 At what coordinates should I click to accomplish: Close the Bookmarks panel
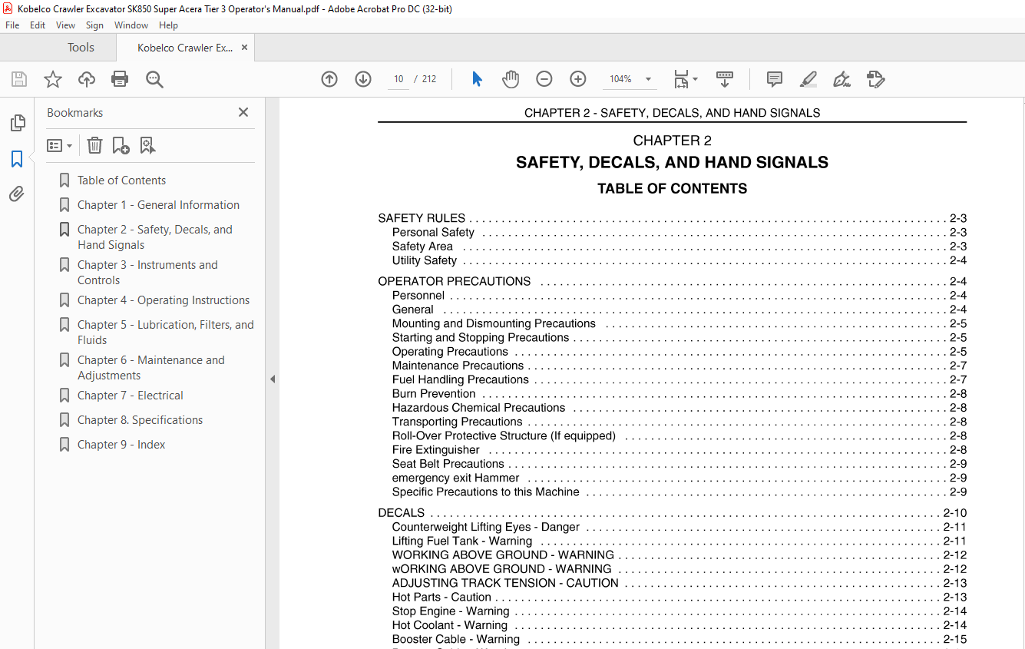coord(243,112)
